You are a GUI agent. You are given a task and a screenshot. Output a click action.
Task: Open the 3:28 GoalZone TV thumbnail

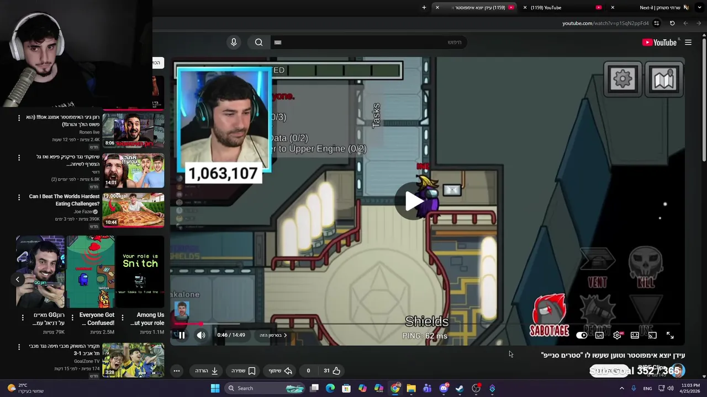point(133,360)
